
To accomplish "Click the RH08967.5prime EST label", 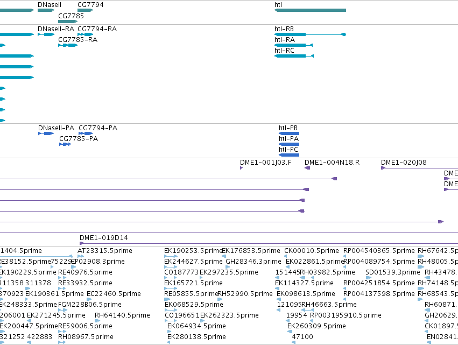I will [x=86, y=337].
